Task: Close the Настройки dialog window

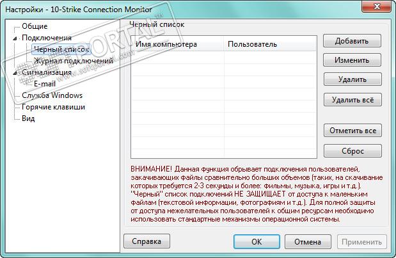Action: (377, 6)
